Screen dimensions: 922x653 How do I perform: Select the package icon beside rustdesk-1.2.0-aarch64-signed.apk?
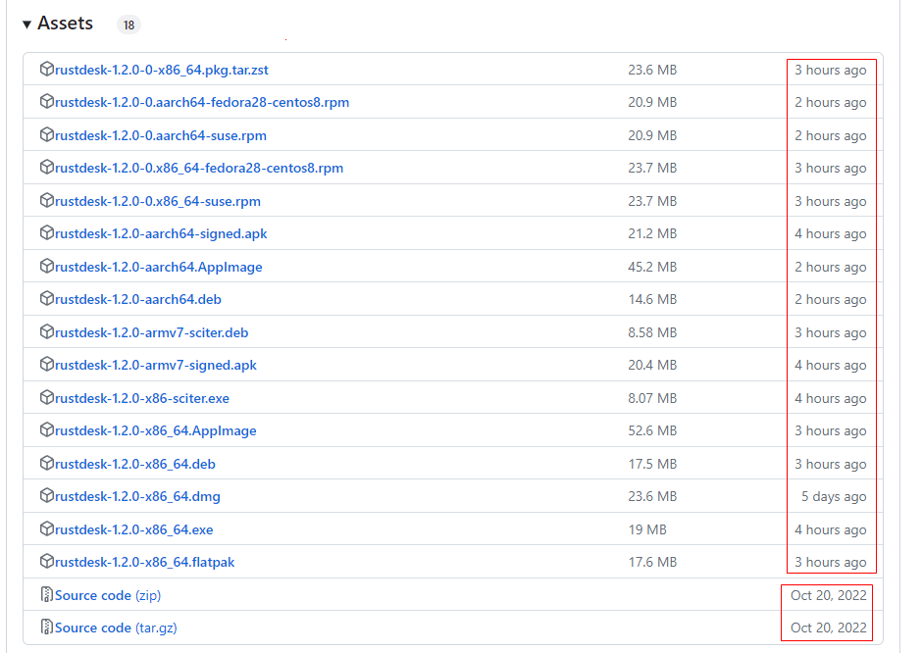point(47,233)
